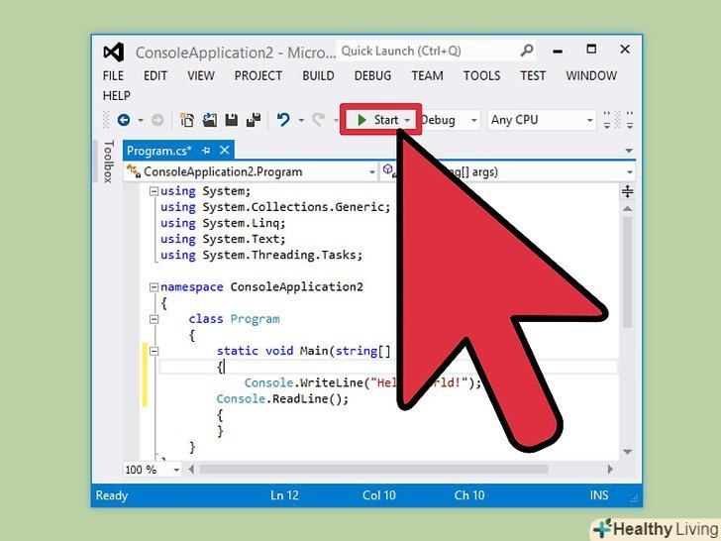Viewport: 721px width, 541px height.
Task: Open the TEAM menu
Action: pos(427,76)
